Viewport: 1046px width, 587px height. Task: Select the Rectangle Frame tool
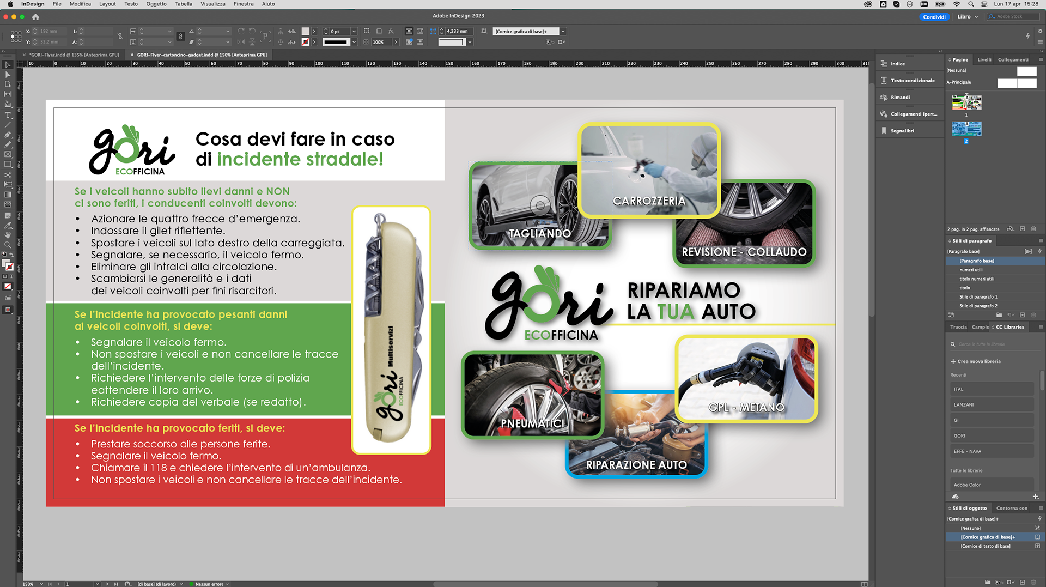click(8, 154)
